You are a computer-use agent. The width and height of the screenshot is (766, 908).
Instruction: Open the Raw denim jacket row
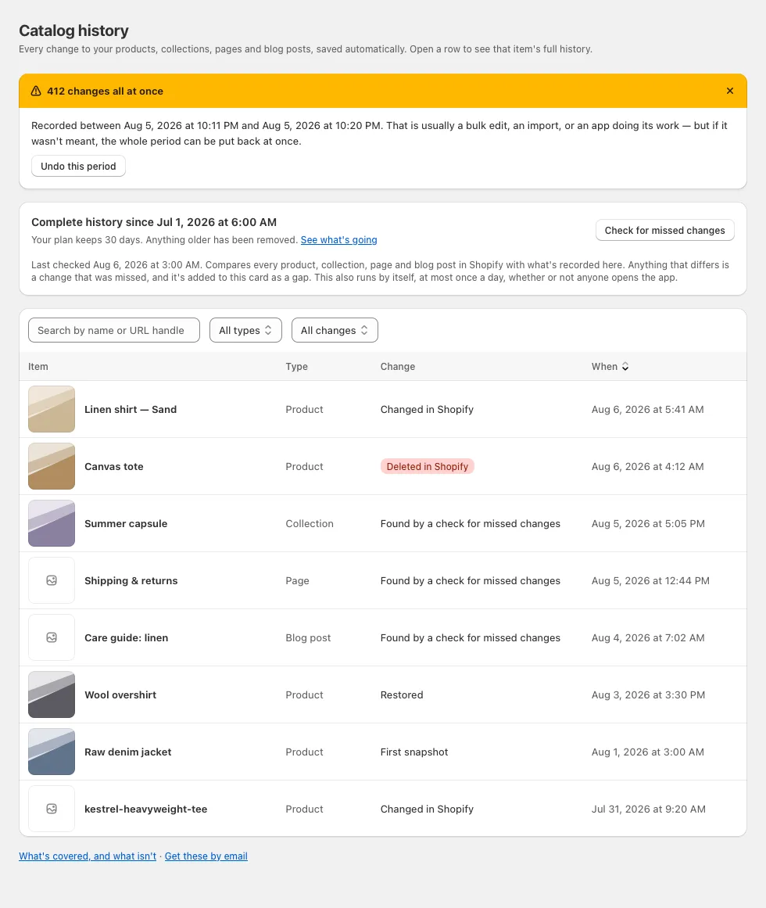[383, 752]
